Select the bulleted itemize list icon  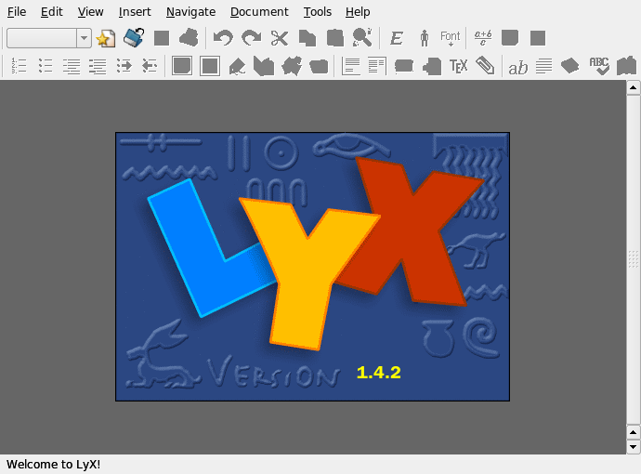(x=46, y=66)
